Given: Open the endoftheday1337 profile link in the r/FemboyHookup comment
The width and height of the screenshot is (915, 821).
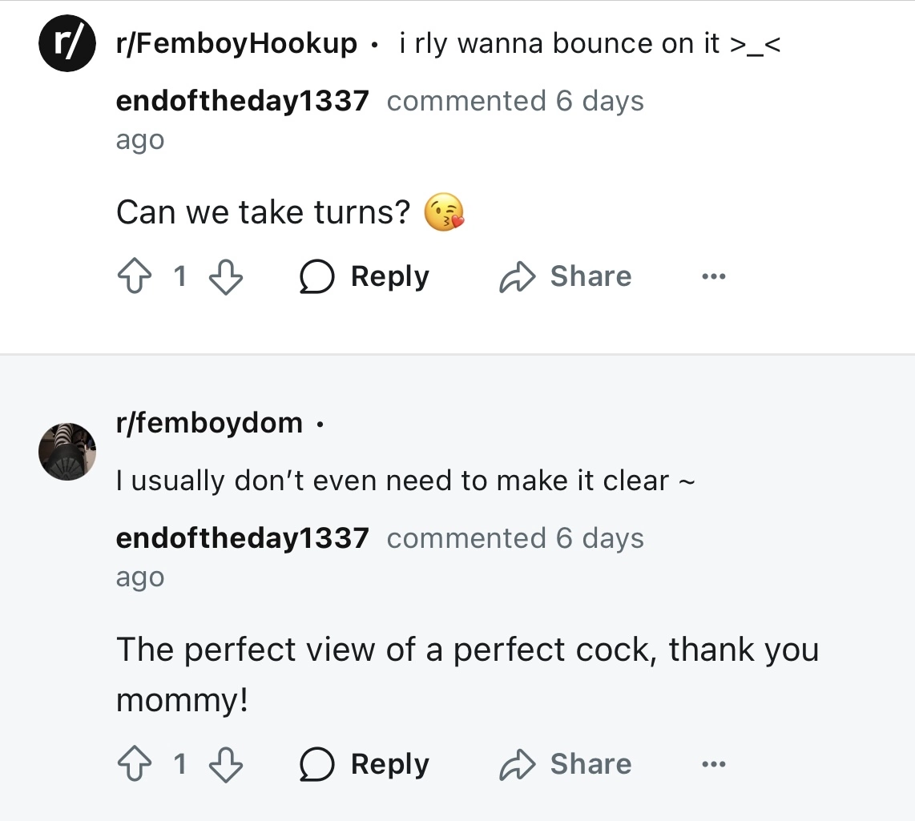Looking at the screenshot, I should 242,102.
